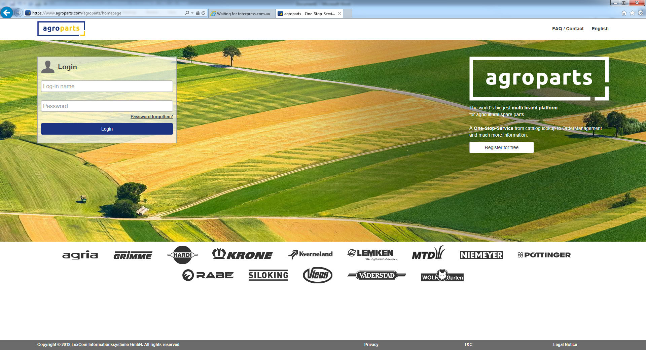Close the agroparts browser tab

339,13
